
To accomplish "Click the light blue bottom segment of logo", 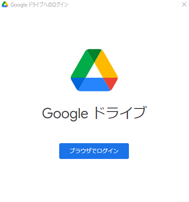I will coord(94,84).
